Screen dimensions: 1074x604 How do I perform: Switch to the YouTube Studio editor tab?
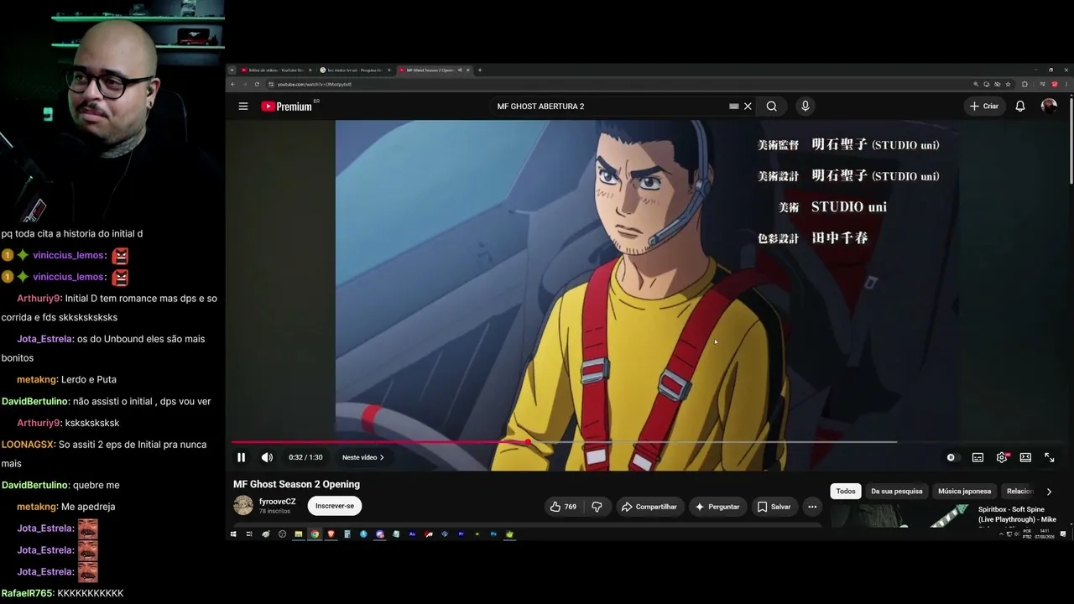click(x=275, y=70)
